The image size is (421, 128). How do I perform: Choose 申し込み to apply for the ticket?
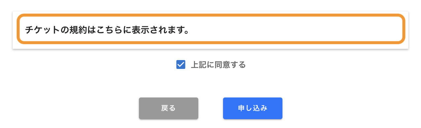click(x=252, y=108)
